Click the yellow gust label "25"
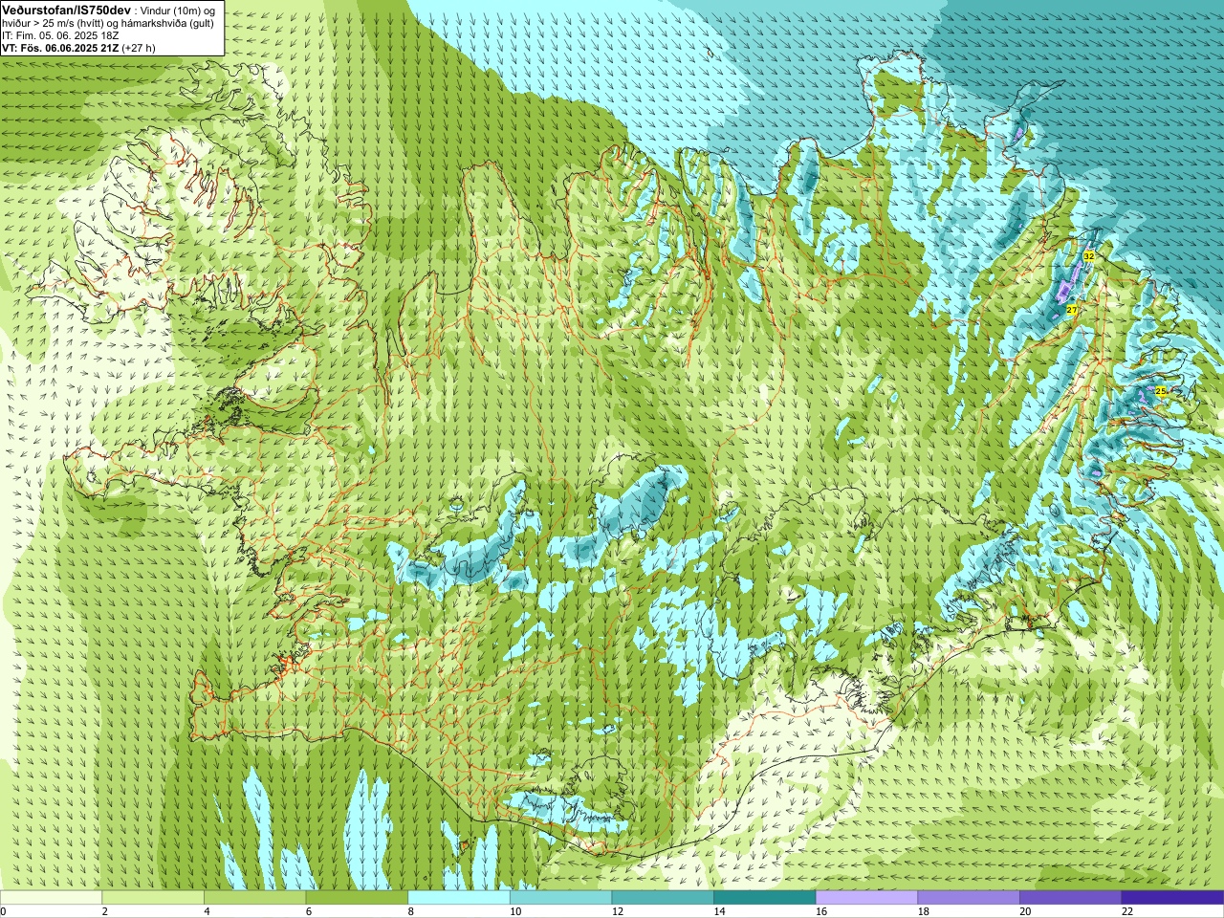The image size is (1224, 918). click(x=1160, y=391)
